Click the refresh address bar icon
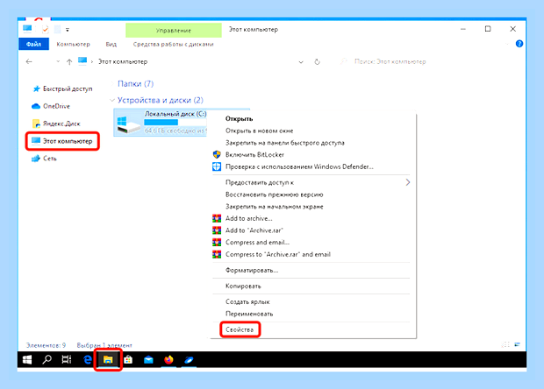Viewport: 544px width, 389px height. tap(317, 61)
